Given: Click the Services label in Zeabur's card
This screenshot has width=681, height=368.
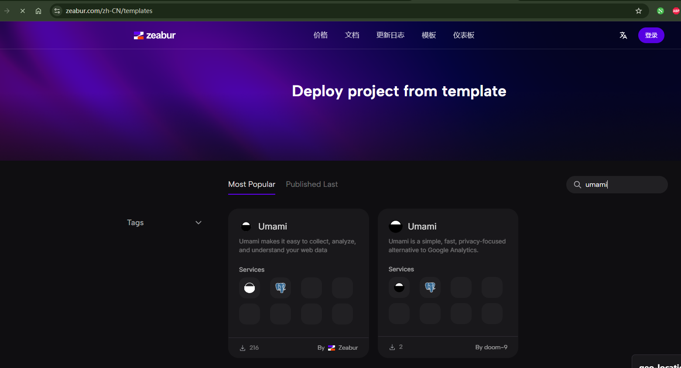Looking at the screenshot, I should tap(252, 270).
